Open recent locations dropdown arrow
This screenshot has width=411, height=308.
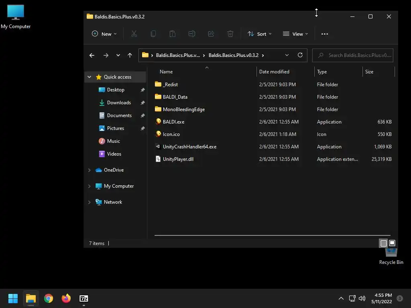click(118, 55)
